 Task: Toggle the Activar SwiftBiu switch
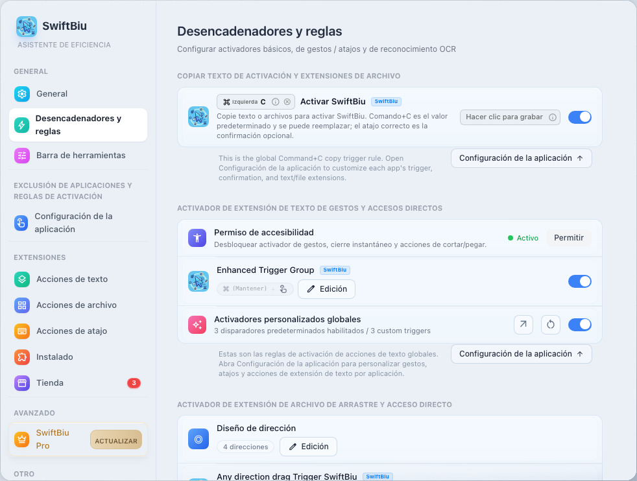579,117
